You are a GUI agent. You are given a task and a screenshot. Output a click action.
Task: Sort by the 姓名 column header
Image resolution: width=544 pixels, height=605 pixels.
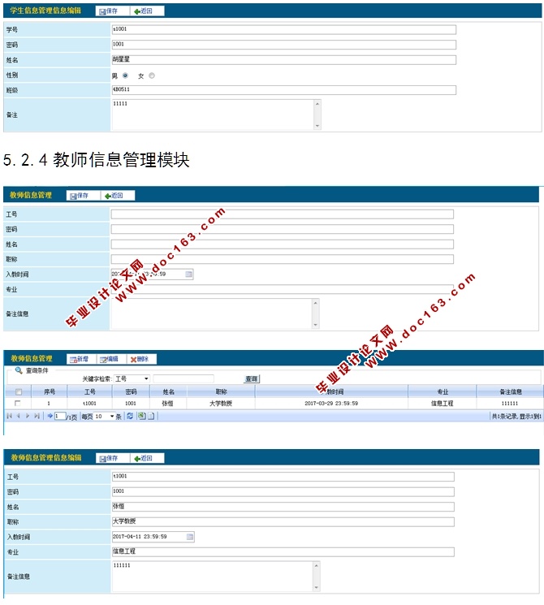[x=169, y=391]
